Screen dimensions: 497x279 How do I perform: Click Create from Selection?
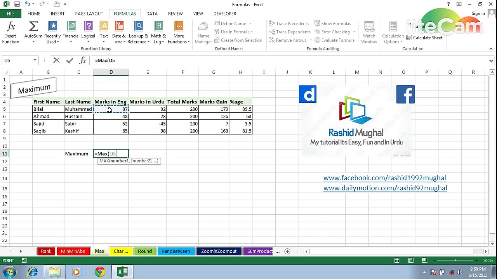coord(238,40)
